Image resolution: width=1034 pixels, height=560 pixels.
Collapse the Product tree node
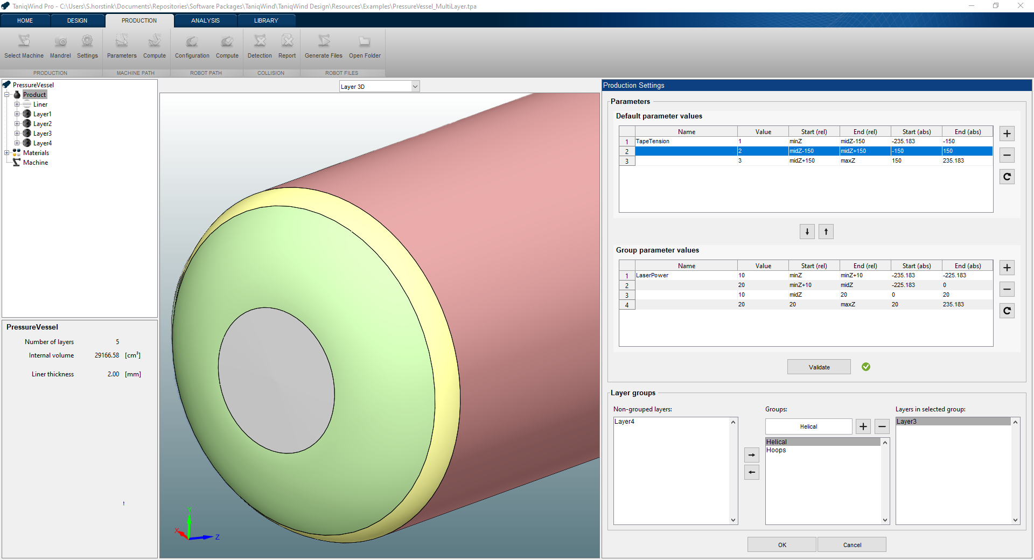coord(7,95)
